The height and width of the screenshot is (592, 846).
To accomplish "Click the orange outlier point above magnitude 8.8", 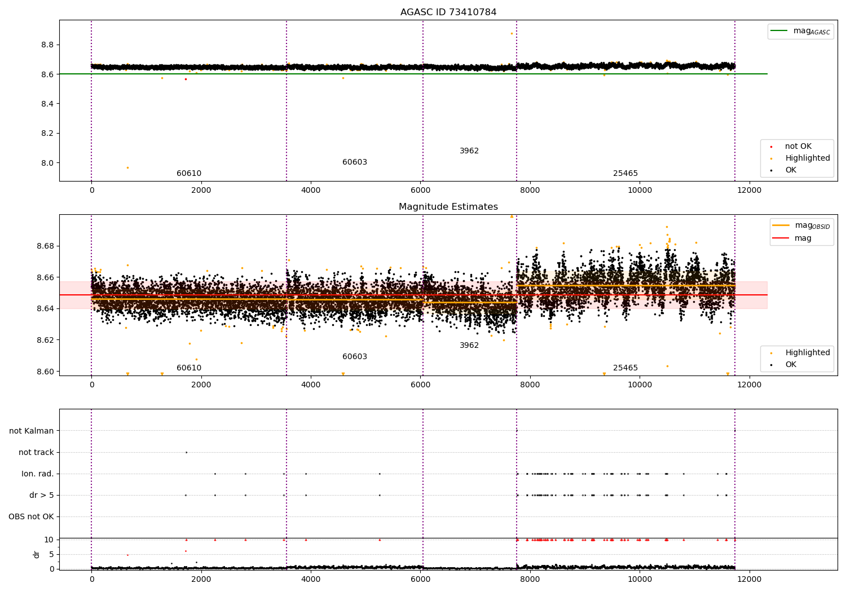I will [512, 33].
